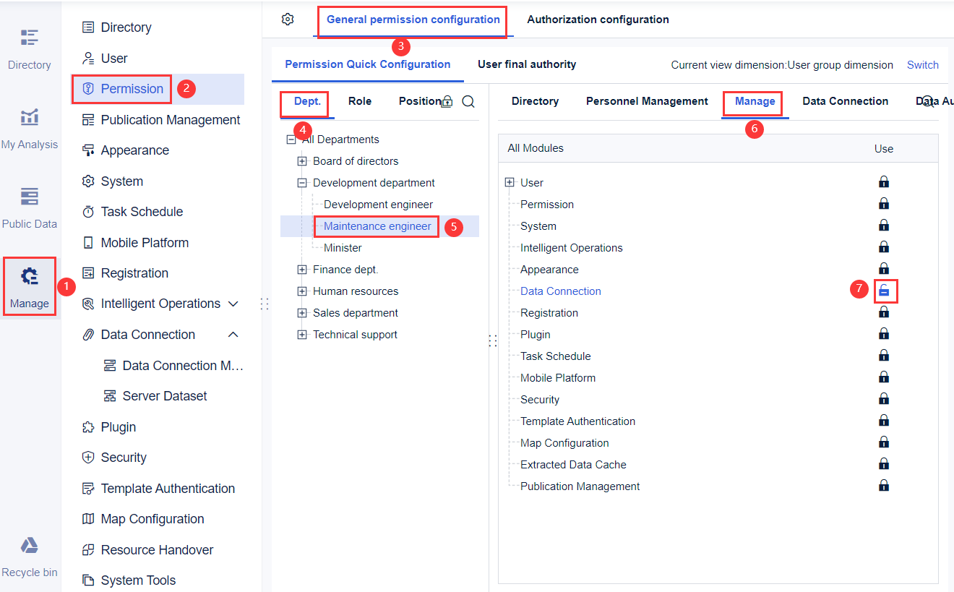This screenshot has height=592, width=954.
Task: Toggle the lock for the Permission module
Action: click(x=884, y=203)
